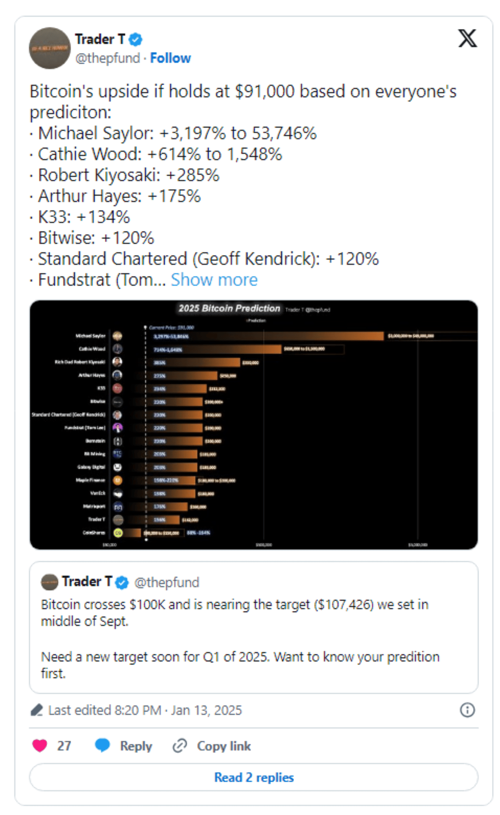Viewport: 500px width, 815px height.
Task: Open the tweet info circle icon
Action: click(x=467, y=710)
